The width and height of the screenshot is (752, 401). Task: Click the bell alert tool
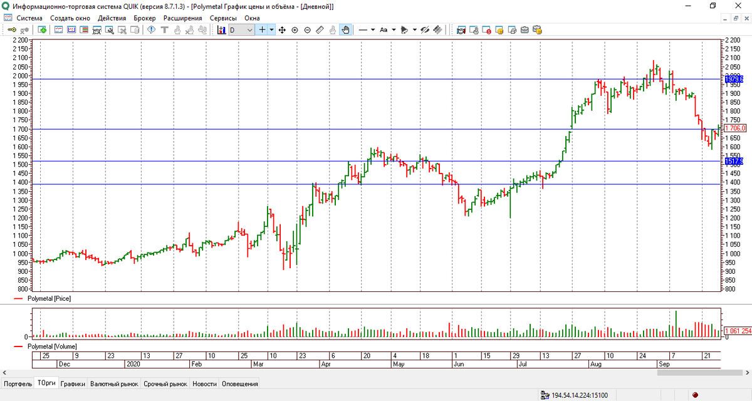tap(405, 29)
